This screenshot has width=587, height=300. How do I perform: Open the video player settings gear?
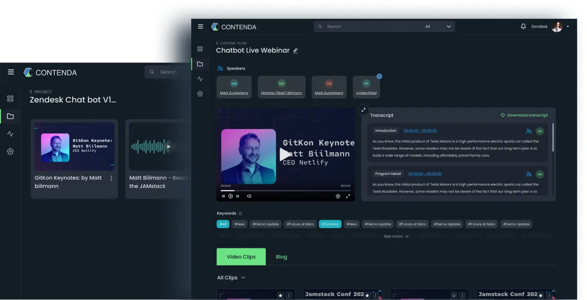click(x=337, y=196)
